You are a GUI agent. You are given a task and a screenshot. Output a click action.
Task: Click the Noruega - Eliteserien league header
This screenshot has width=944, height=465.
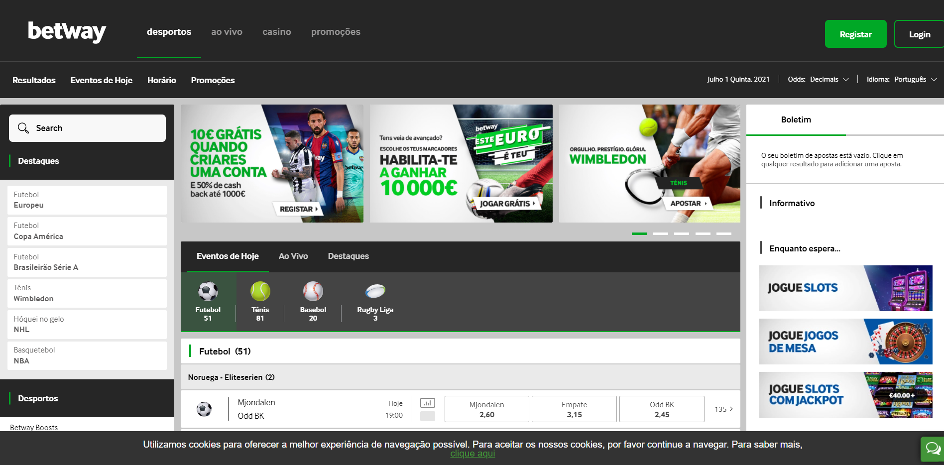(x=461, y=377)
